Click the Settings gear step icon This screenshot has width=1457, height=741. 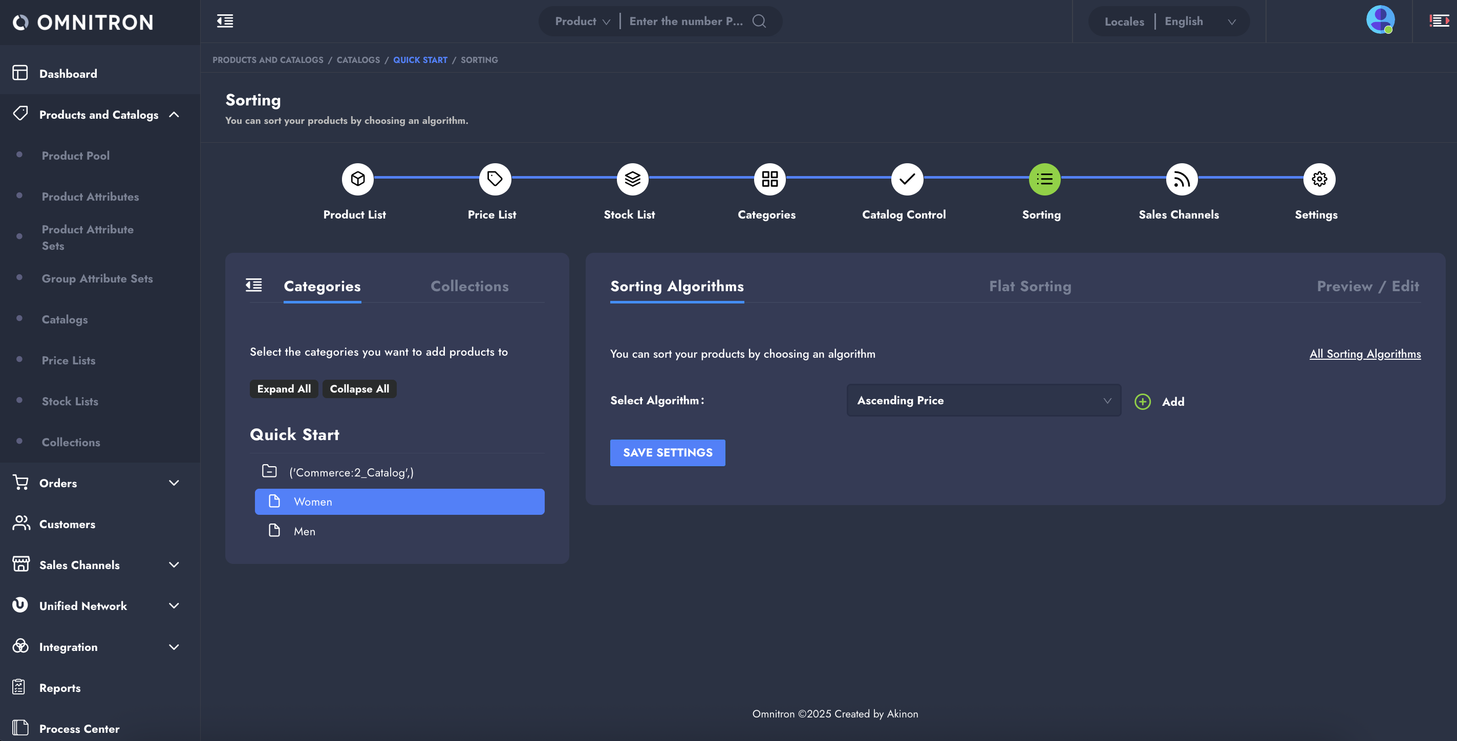[x=1319, y=179]
